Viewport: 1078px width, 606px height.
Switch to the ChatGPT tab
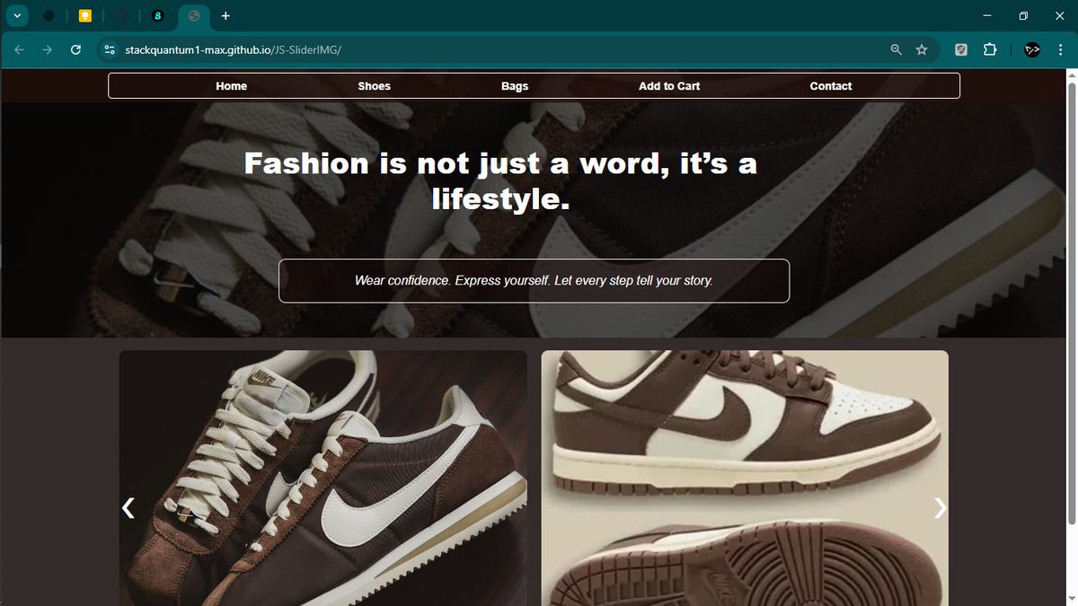[x=49, y=16]
